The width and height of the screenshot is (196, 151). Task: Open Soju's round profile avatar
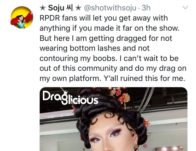tap(22, 17)
